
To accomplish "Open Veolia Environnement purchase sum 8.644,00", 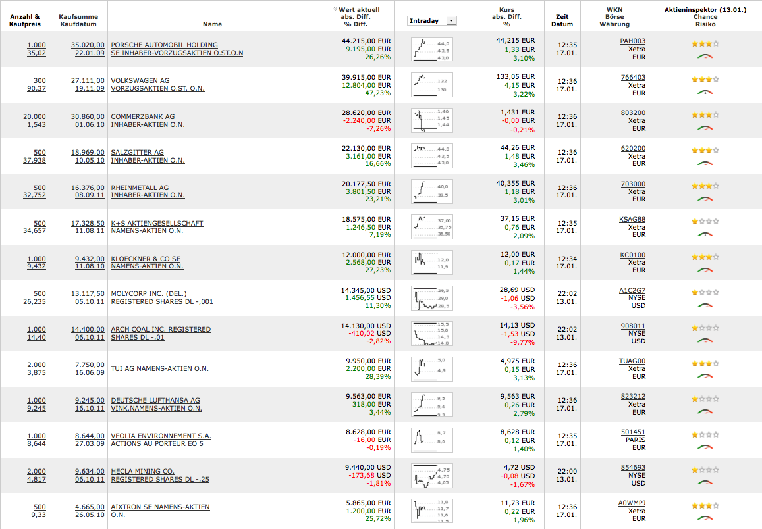I will point(90,436).
